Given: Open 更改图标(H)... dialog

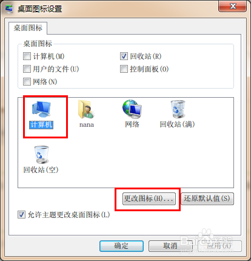Looking at the screenshot, I should point(149,198).
